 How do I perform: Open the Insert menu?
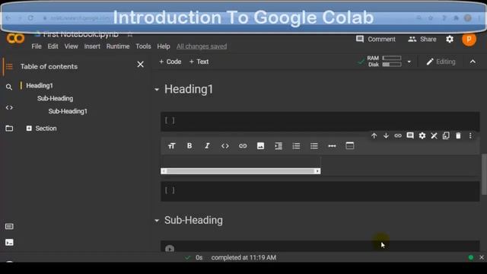coord(92,46)
